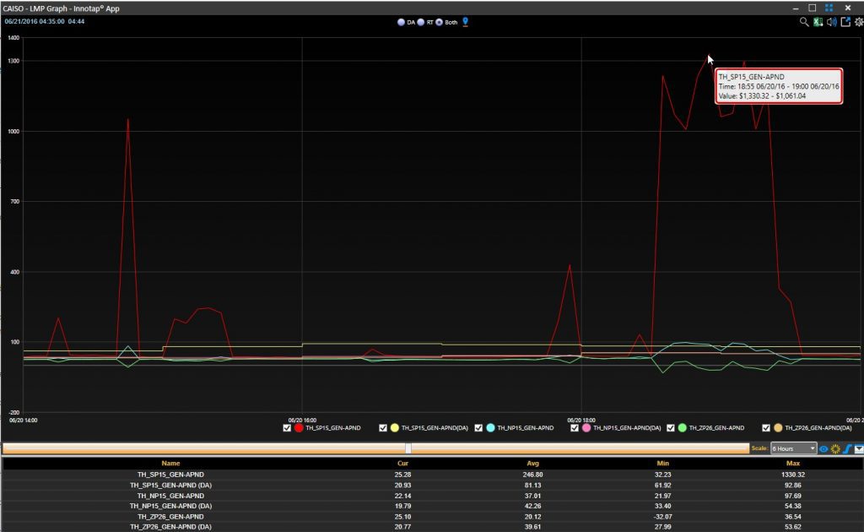The image size is (864, 532).
Task: Select the DA radio button
Action: [x=401, y=23]
